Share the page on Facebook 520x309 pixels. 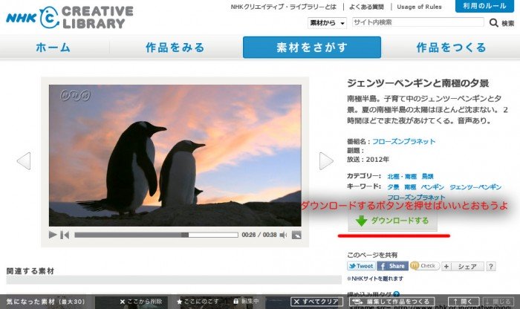click(391, 266)
